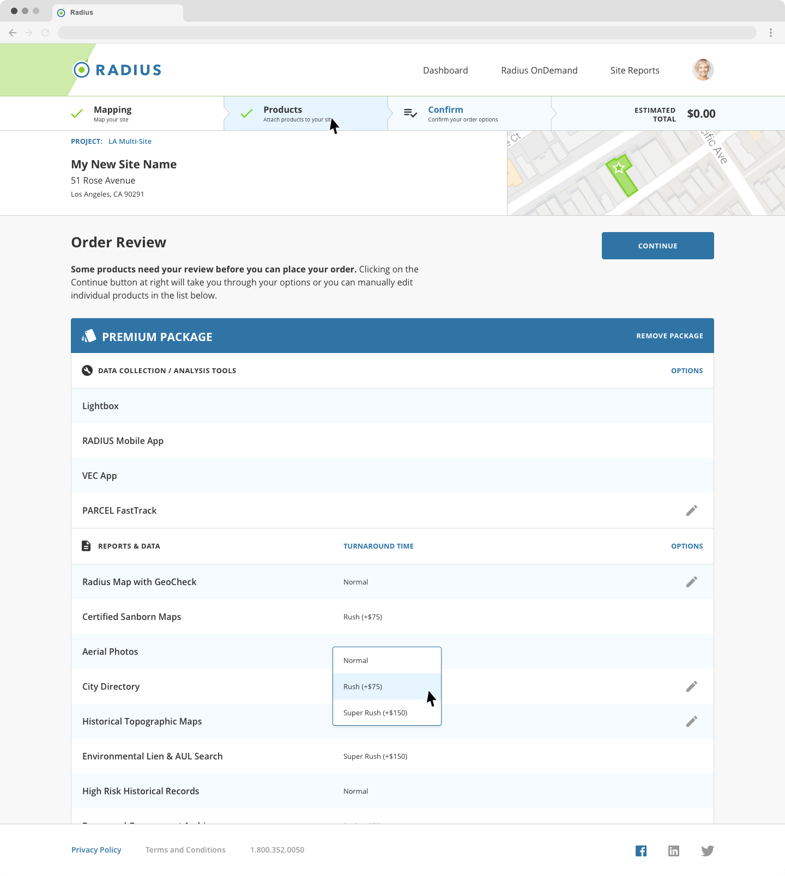Open Site Reports navigation item
This screenshot has height=876, width=785.
[635, 70]
